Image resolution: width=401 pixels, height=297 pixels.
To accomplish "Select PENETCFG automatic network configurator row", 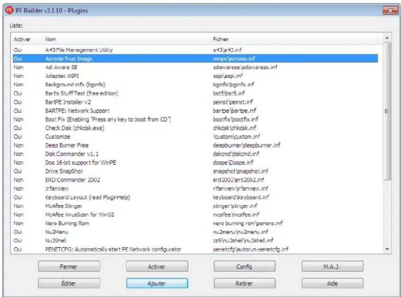I will [195, 250].
